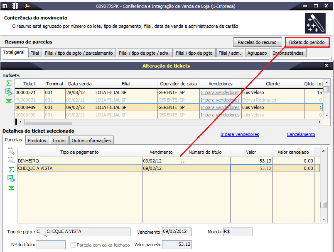Open Filial / tipo de pgto / adm. tab
This screenshot has width=334, height=252.
click(x=144, y=53)
